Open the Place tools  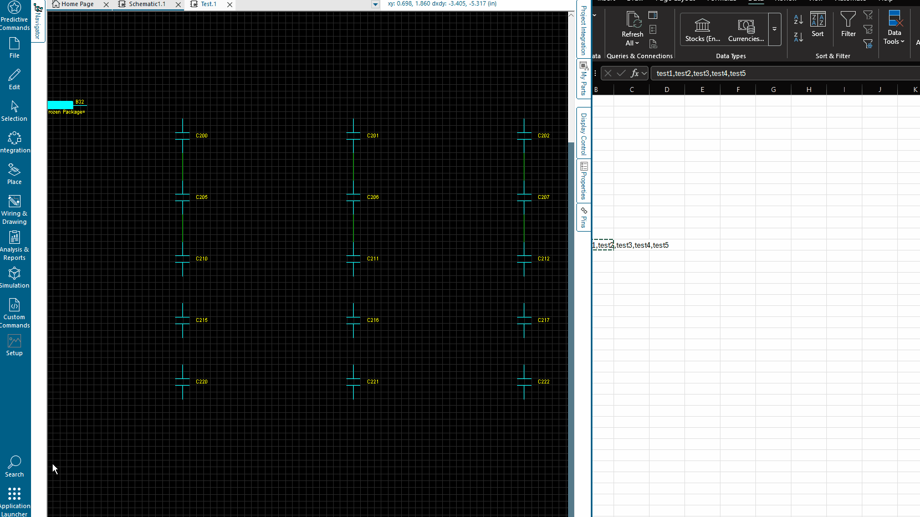pos(14,174)
